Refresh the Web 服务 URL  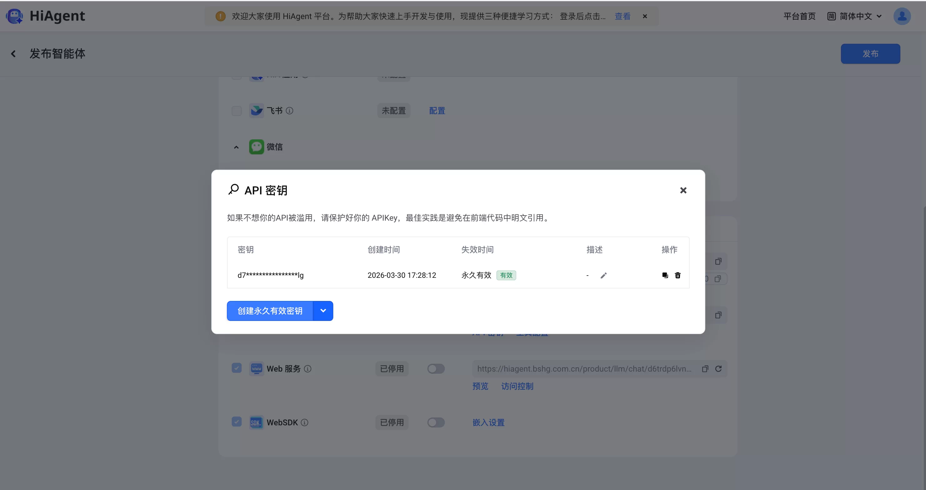(x=719, y=369)
